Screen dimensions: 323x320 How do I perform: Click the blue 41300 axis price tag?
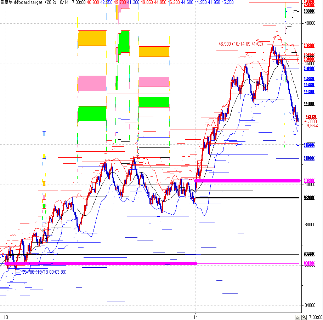[309, 158]
